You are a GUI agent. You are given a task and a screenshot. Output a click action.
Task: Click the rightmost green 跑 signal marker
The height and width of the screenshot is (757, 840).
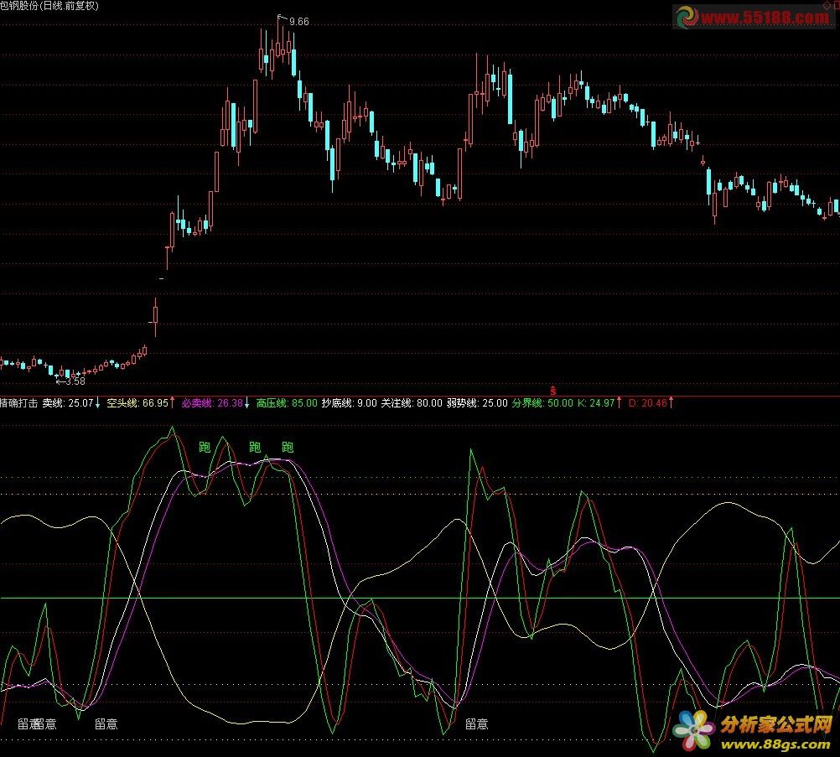pos(288,448)
